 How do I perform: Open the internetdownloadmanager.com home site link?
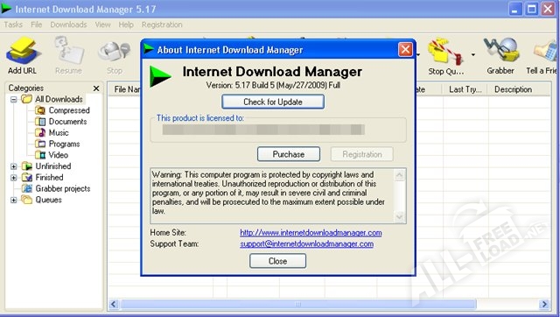pyautogui.click(x=311, y=233)
